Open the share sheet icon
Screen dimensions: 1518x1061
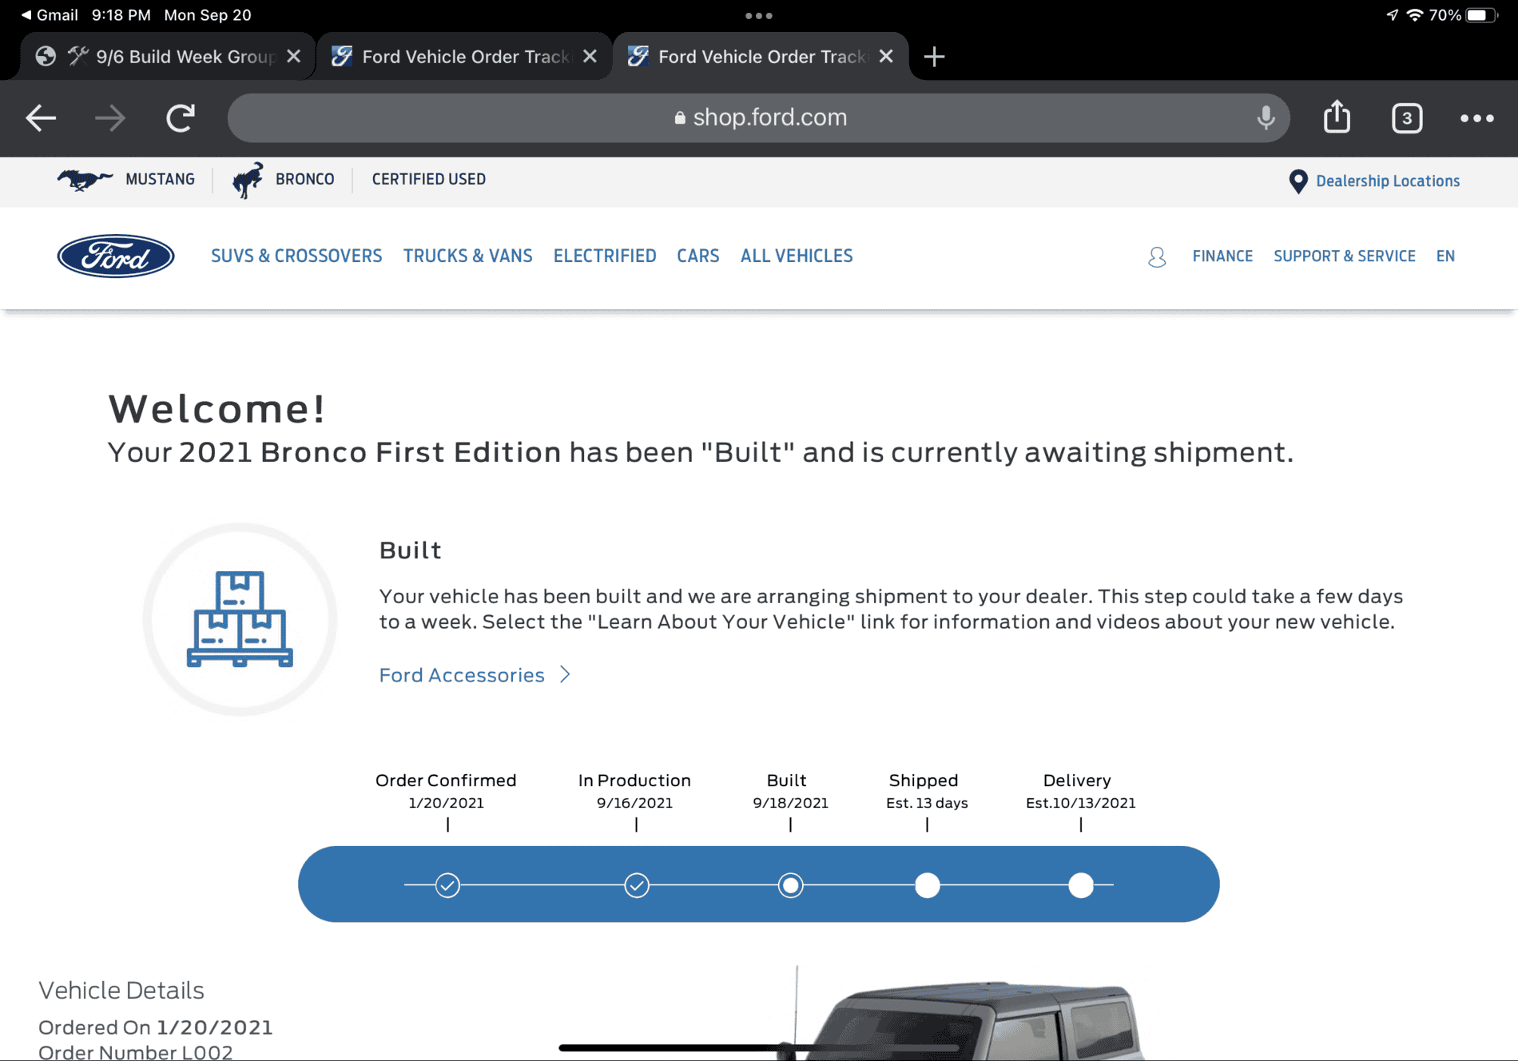tap(1337, 117)
